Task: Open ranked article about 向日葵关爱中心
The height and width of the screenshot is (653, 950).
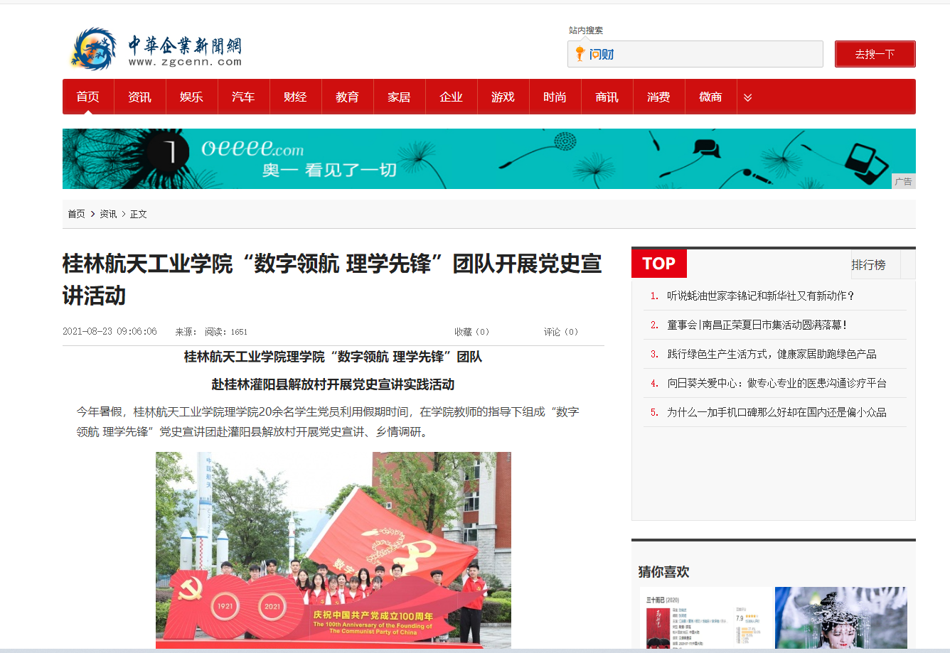Action: 776,383
